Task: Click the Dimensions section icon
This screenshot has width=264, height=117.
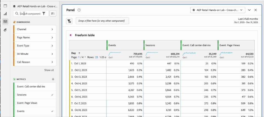Action: [14, 22]
